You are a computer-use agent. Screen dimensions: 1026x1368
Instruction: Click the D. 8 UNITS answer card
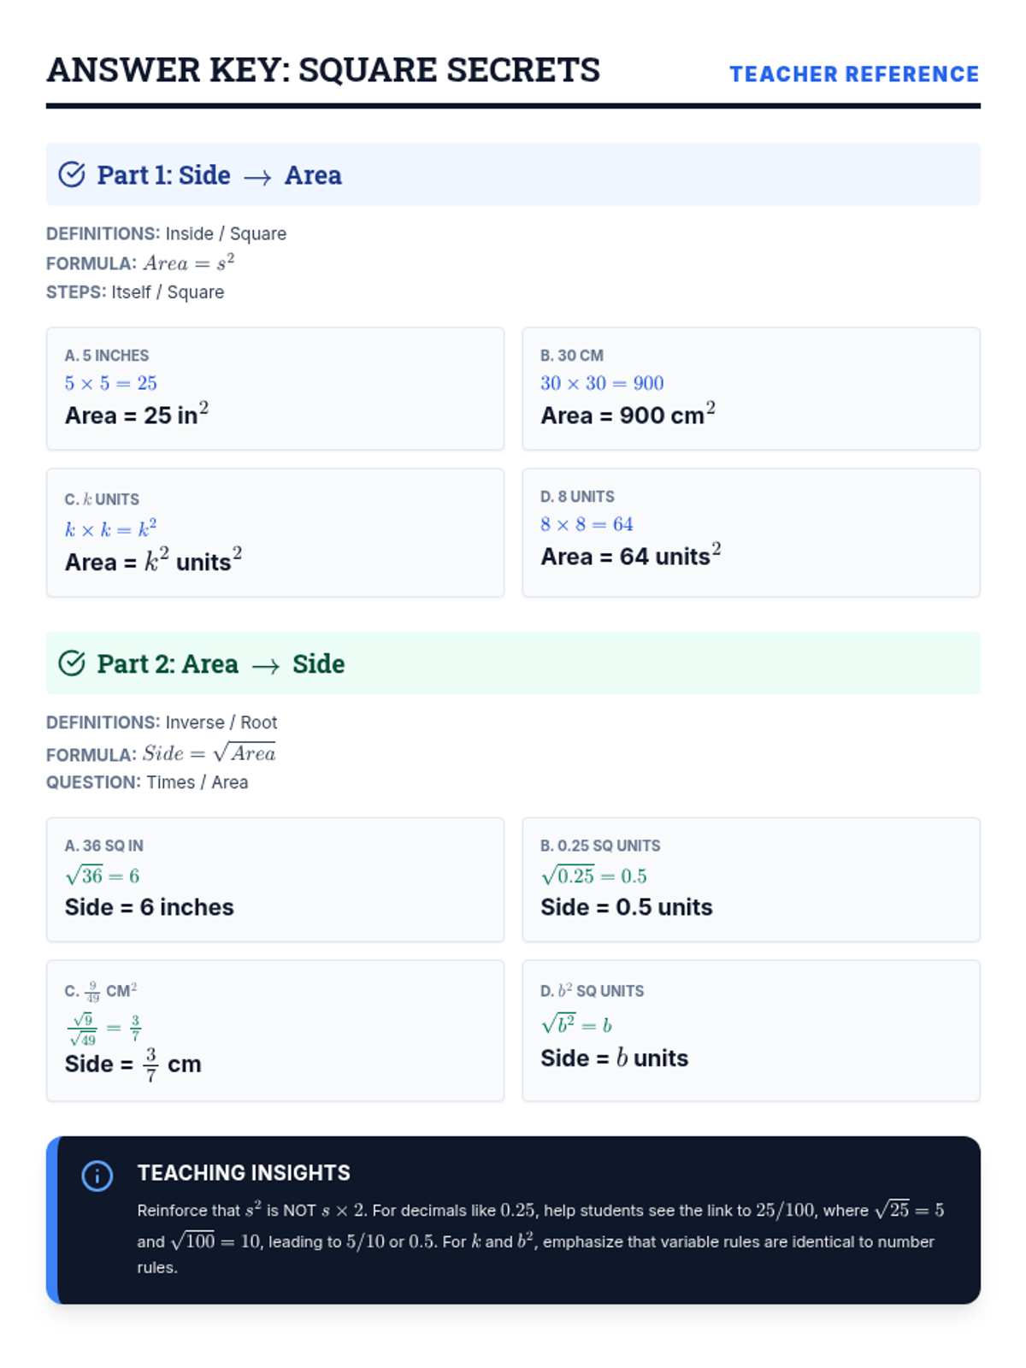pyautogui.click(x=751, y=533)
